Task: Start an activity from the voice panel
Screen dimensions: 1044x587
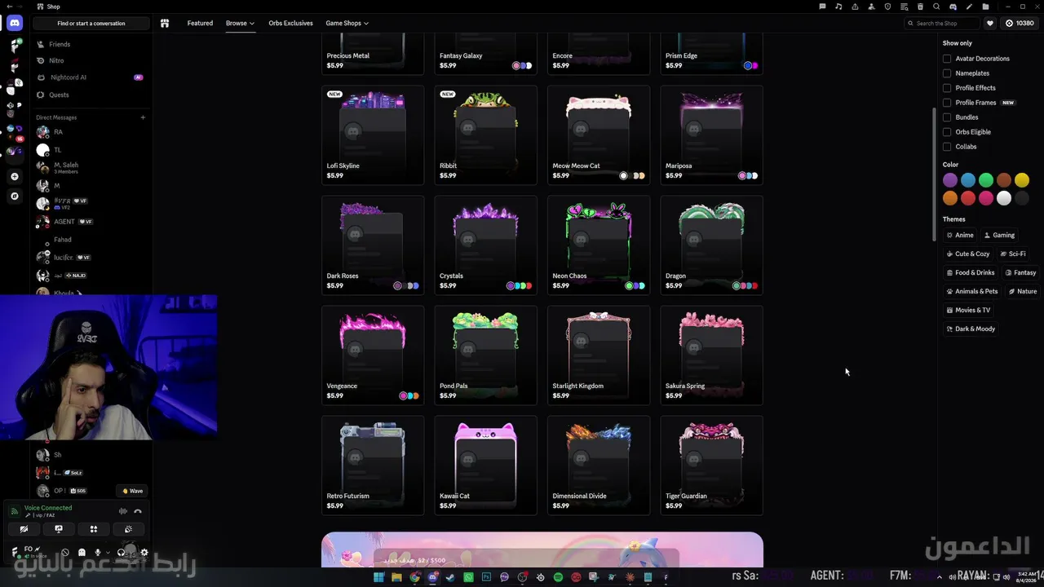Action: tap(94, 529)
